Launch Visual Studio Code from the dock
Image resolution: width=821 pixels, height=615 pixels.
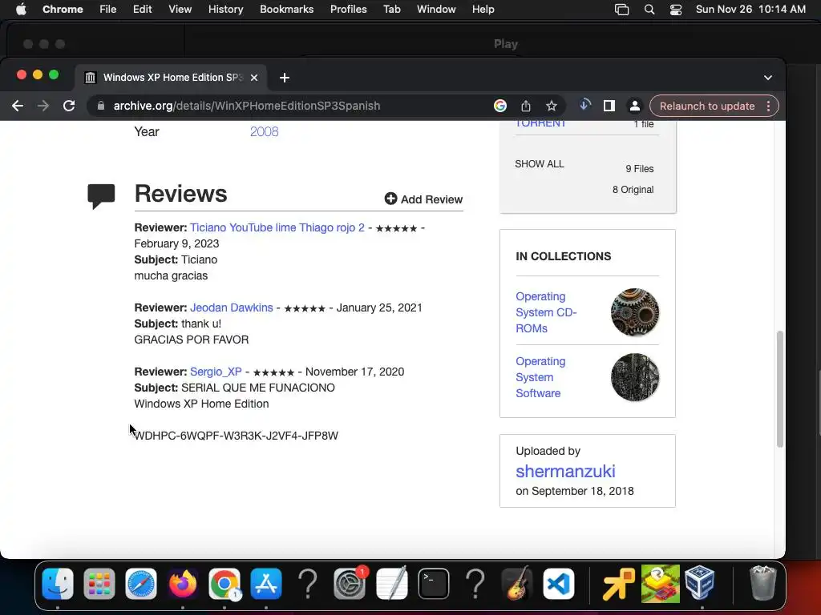pos(559,583)
